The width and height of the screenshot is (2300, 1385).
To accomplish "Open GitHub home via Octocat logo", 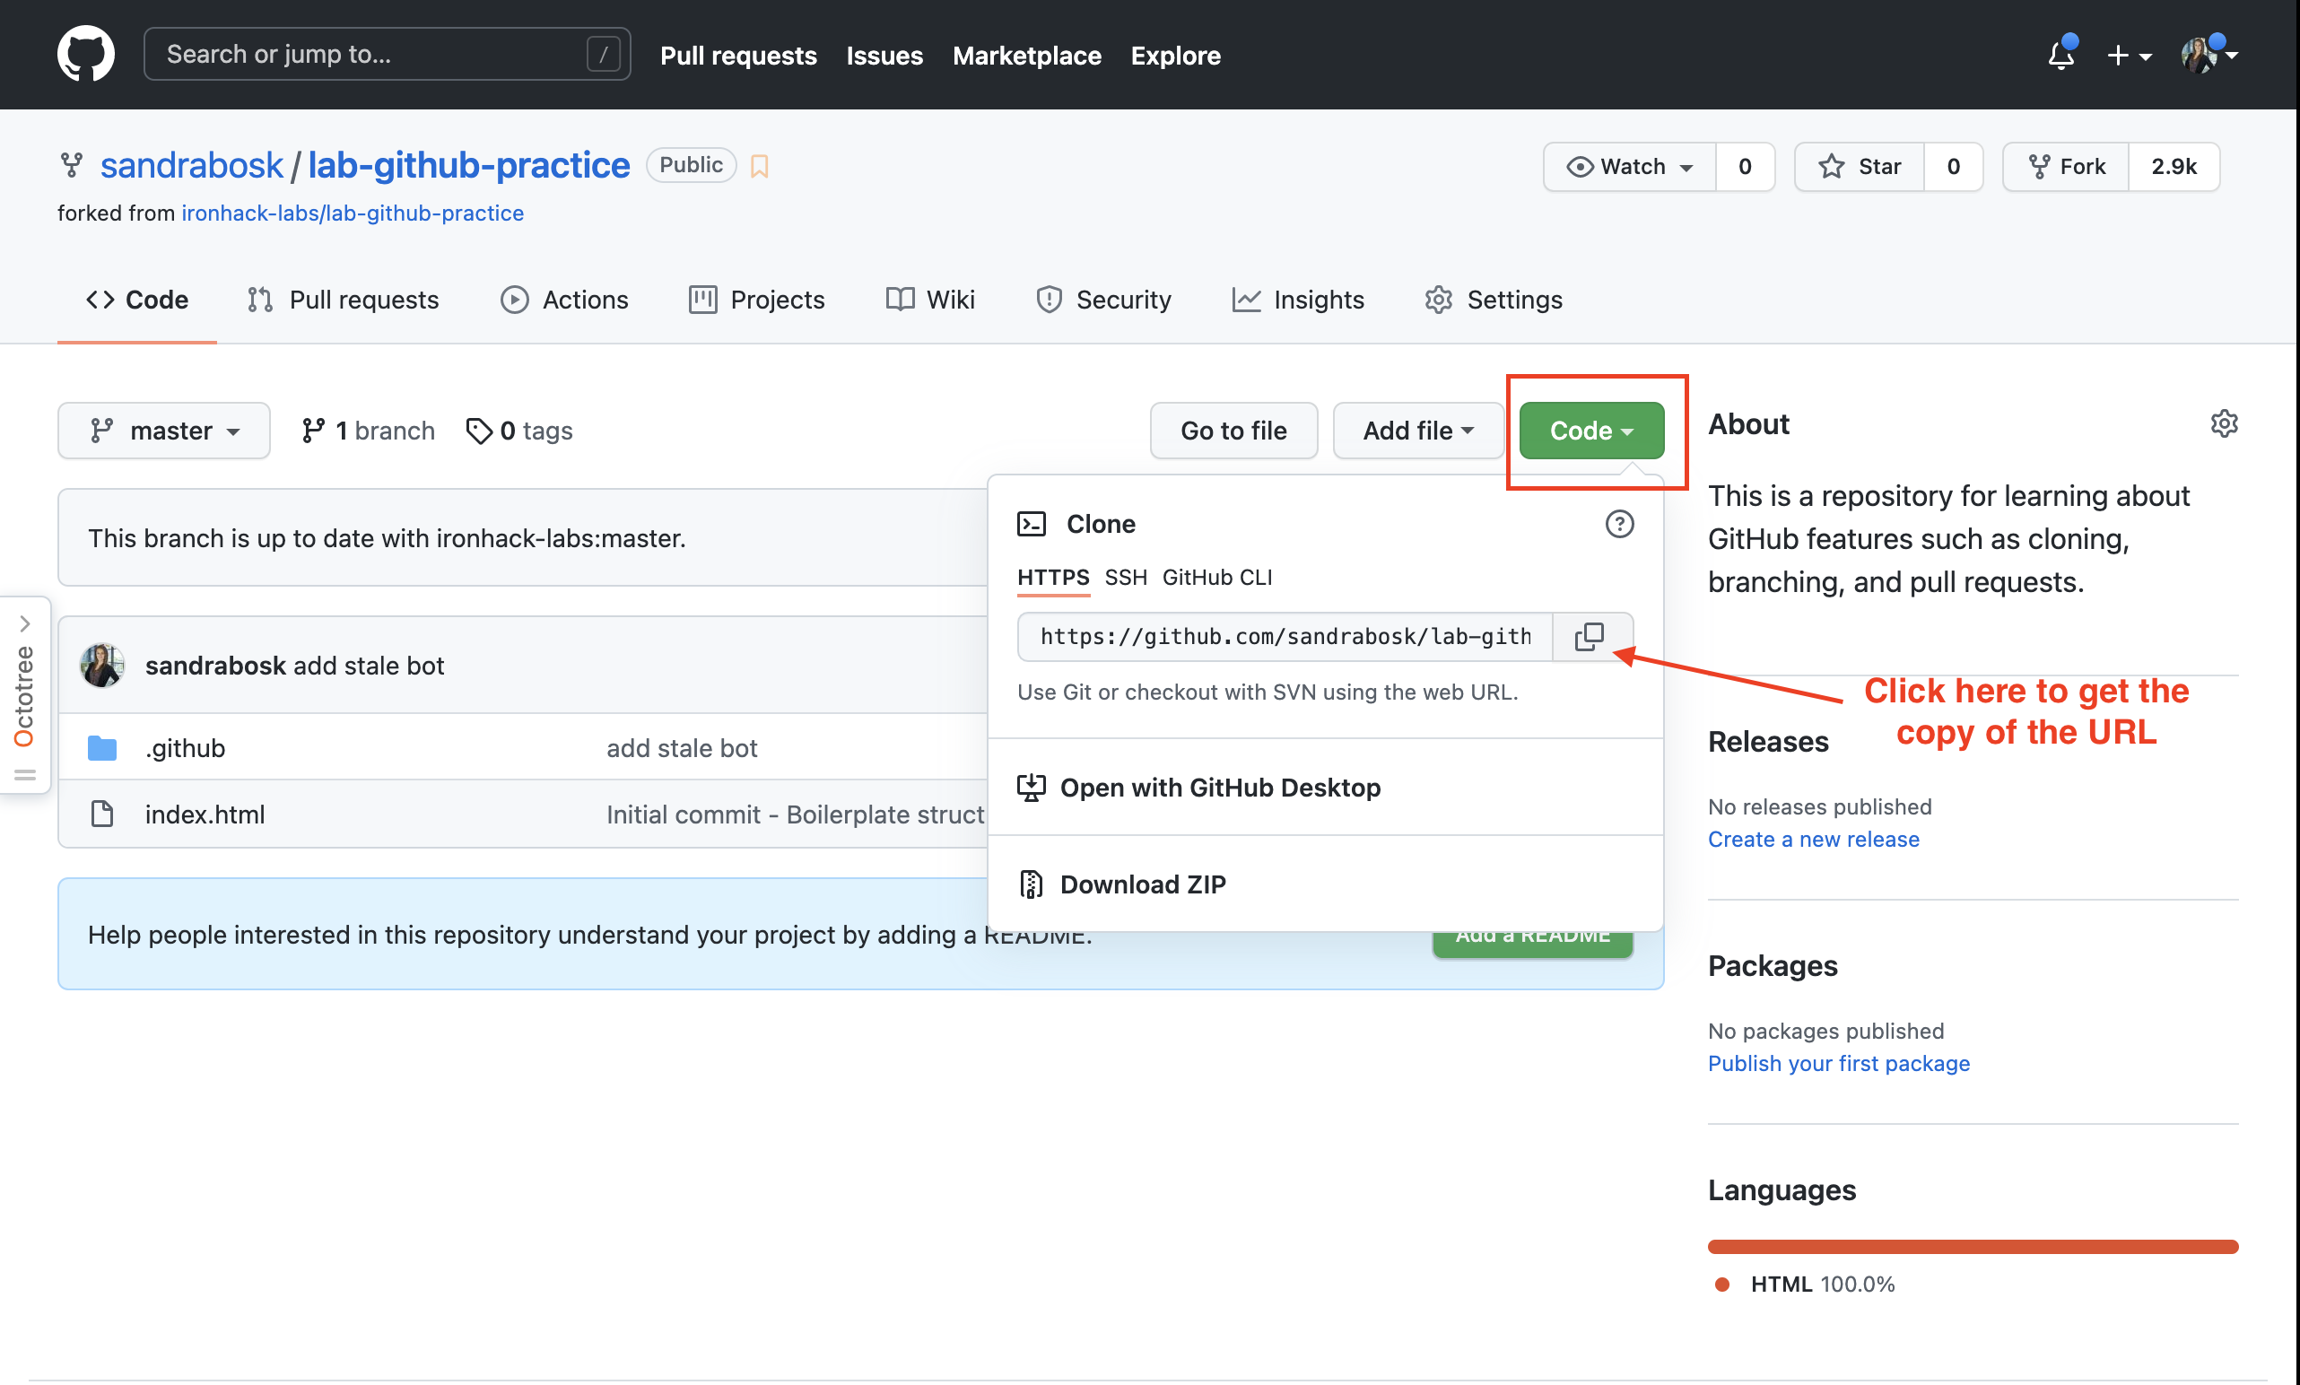I will tap(85, 53).
